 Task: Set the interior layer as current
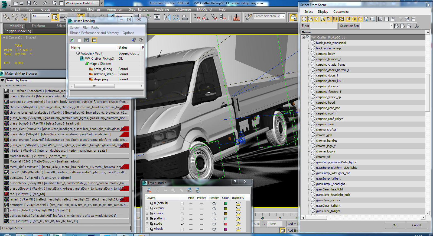click(x=182, y=213)
